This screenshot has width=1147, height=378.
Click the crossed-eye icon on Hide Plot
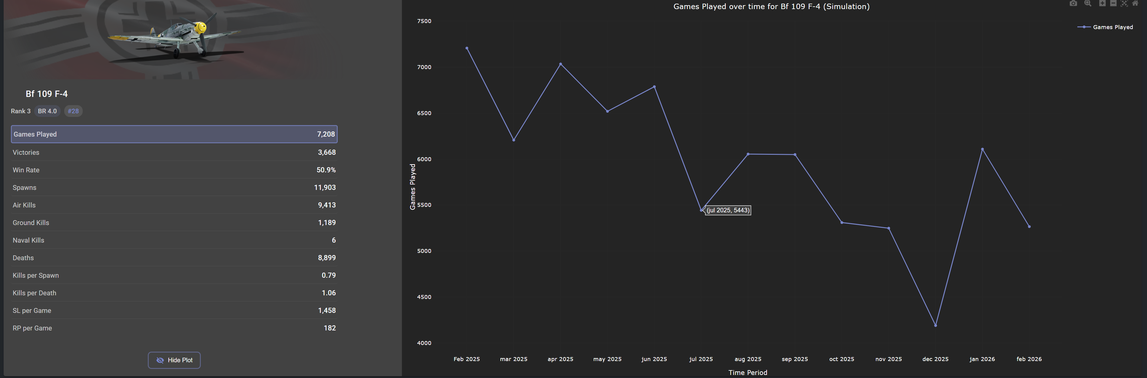[160, 360]
